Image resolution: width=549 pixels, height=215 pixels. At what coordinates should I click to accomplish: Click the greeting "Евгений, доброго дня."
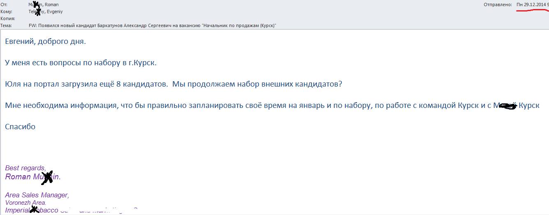point(45,41)
